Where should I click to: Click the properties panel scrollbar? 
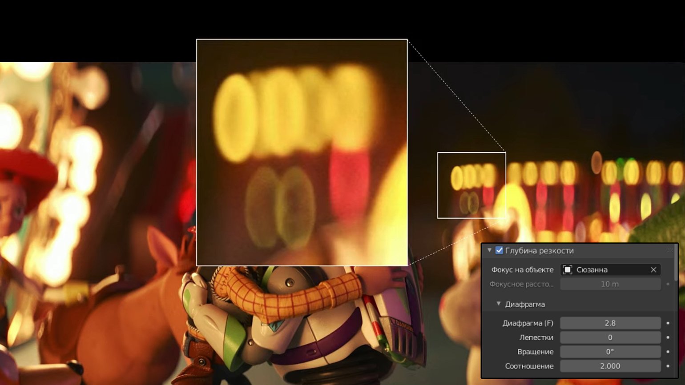click(x=676, y=263)
